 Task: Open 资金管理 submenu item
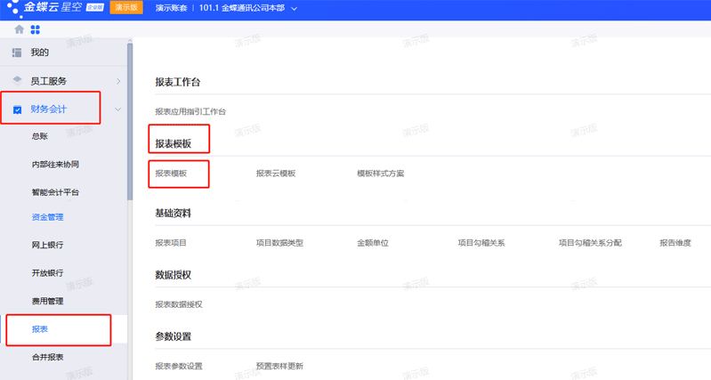(x=48, y=217)
